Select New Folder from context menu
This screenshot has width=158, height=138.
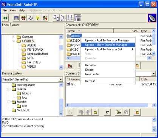pos(108,74)
